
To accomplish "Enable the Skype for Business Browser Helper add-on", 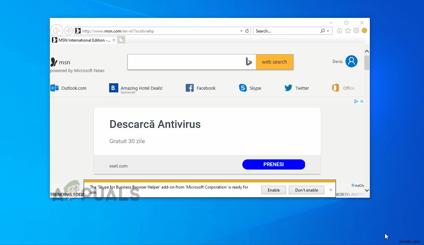I will click(274, 190).
